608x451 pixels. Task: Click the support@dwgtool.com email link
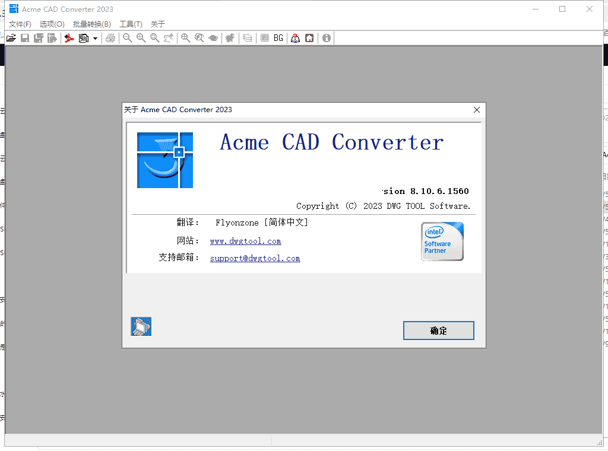pos(255,258)
